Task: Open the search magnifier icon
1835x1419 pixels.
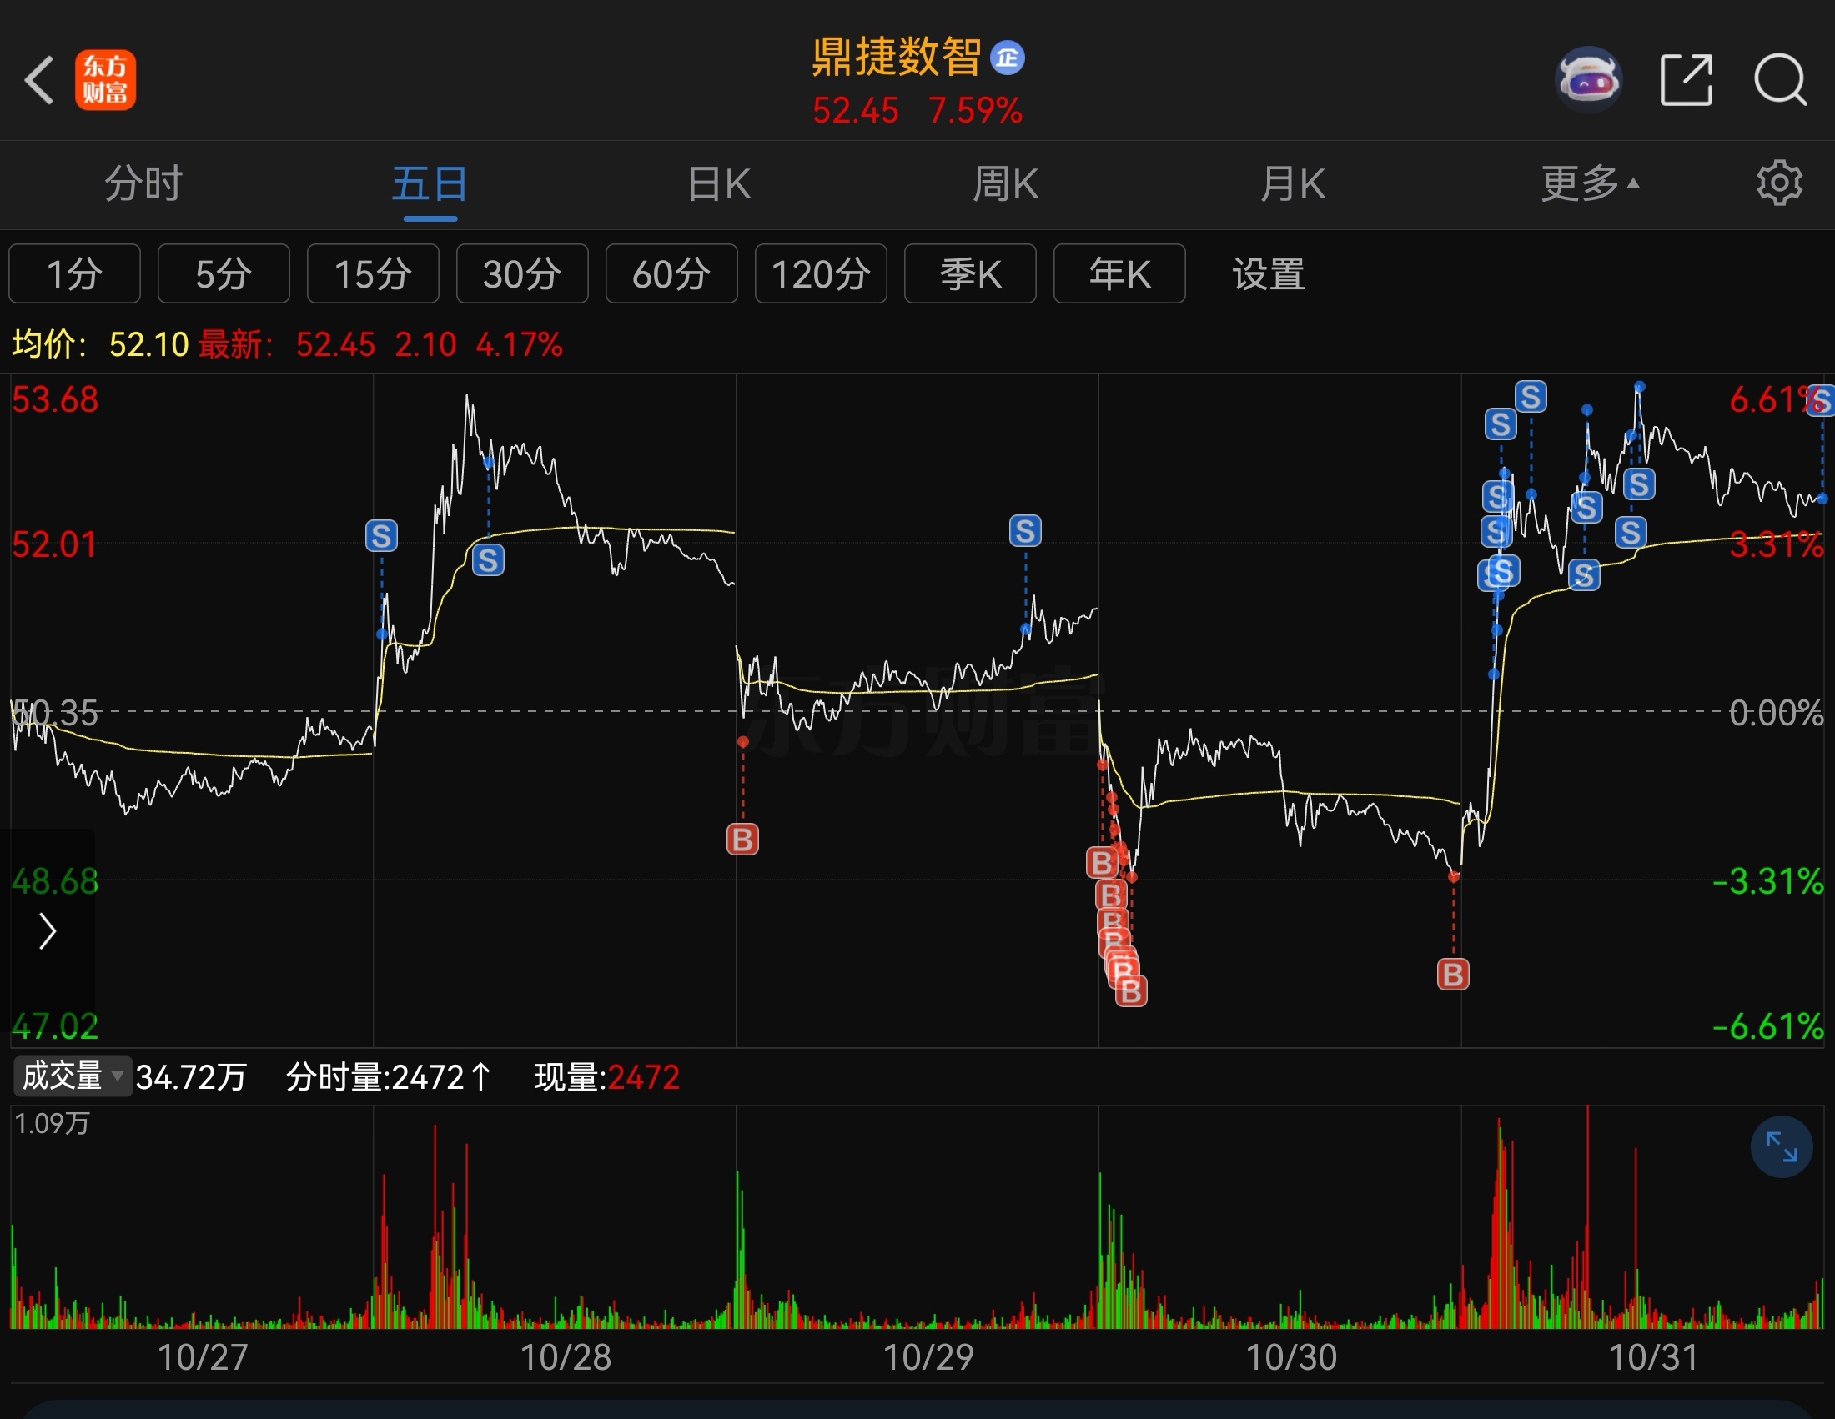Action: (1780, 81)
